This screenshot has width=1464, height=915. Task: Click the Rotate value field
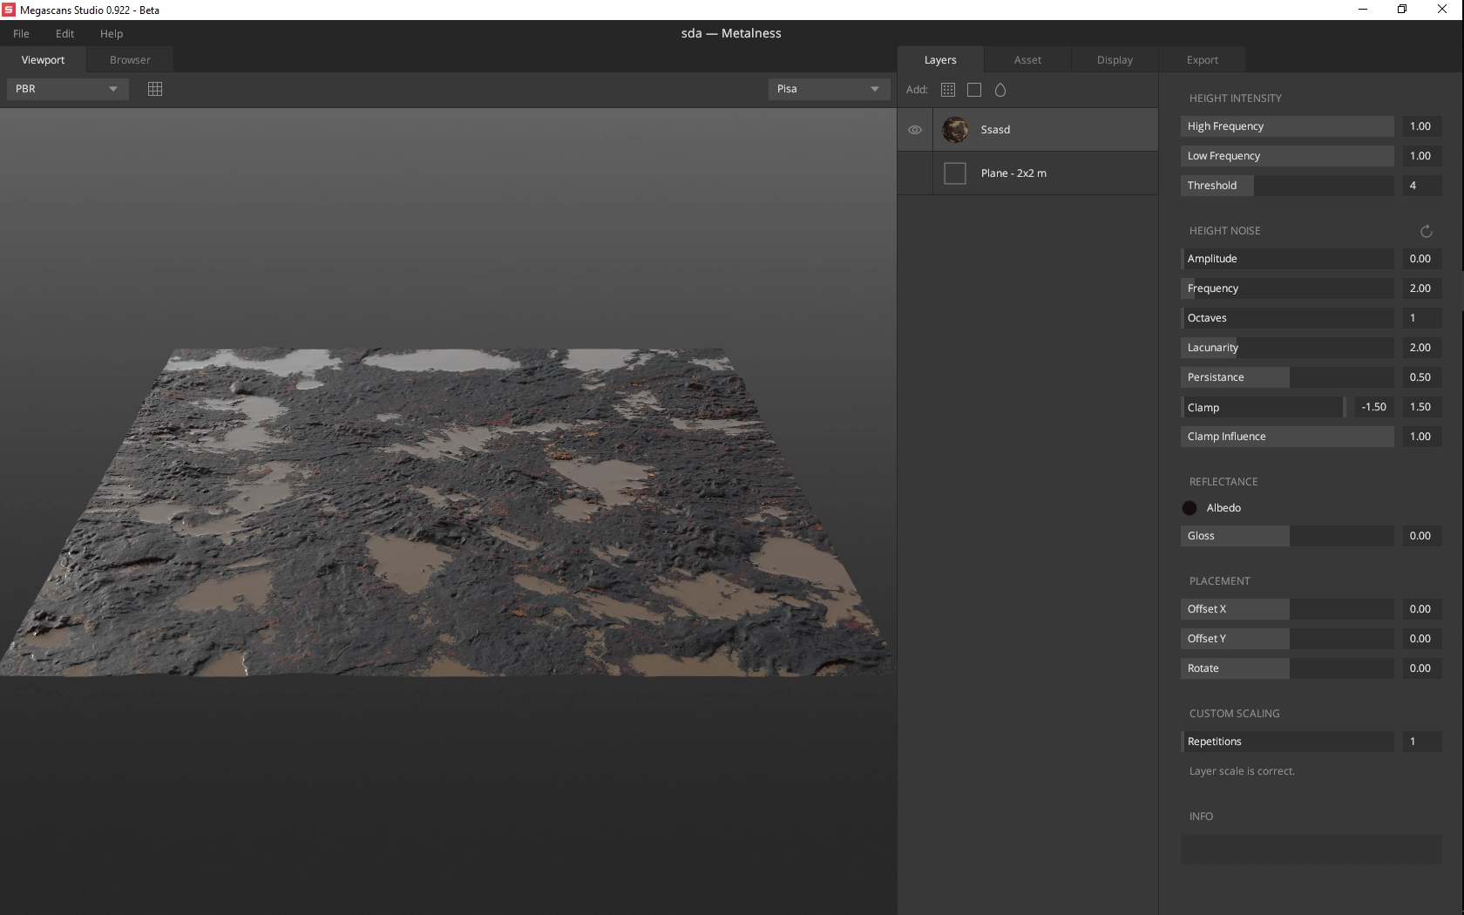[1422, 668]
